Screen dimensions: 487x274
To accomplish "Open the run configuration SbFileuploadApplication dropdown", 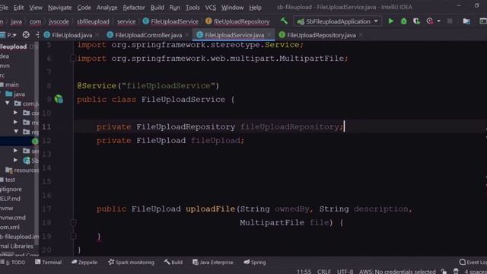I will pos(337,21).
